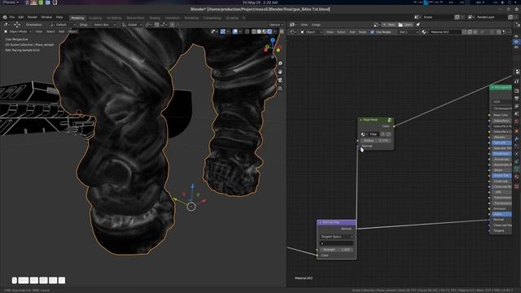Open the viewport View menu
The width and height of the screenshot is (521, 293).
39,32
